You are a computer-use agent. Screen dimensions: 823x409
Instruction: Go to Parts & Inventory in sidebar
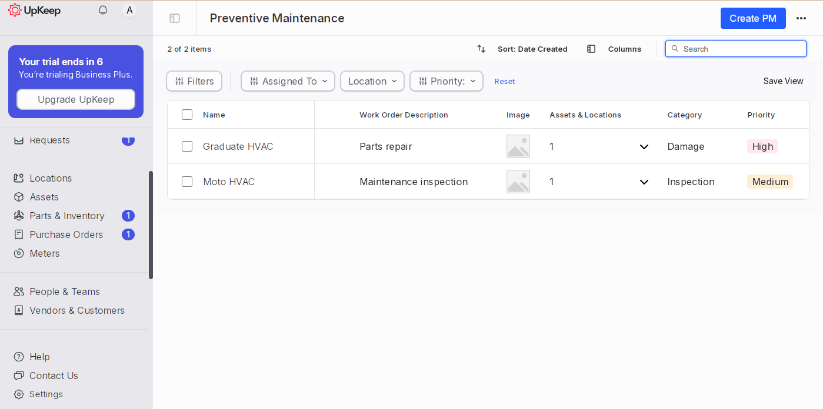(x=67, y=216)
